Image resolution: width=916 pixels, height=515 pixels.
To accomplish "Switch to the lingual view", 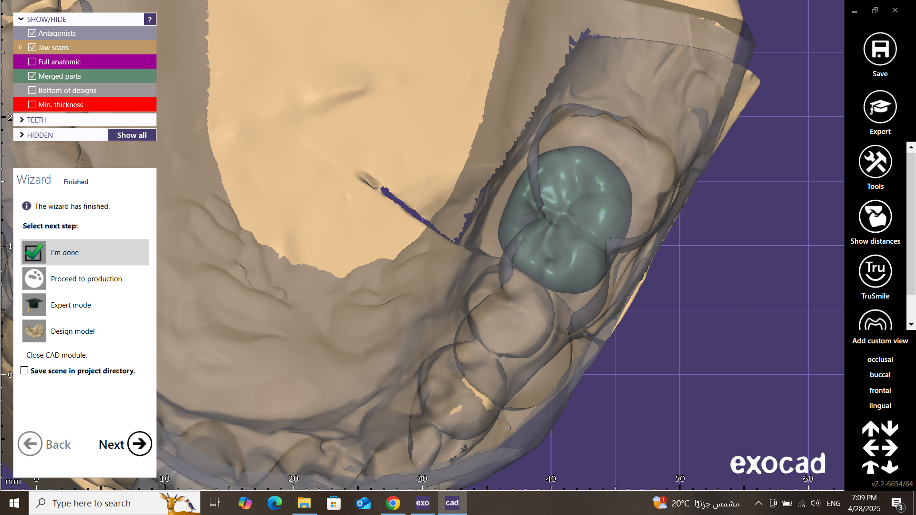I will [880, 406].
